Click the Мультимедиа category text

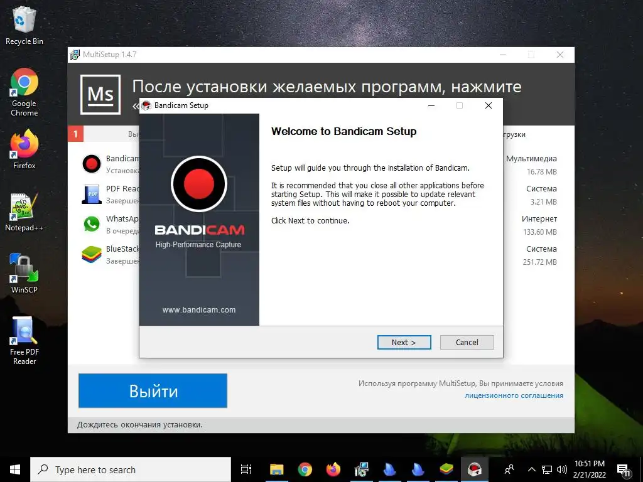point(531,159)
